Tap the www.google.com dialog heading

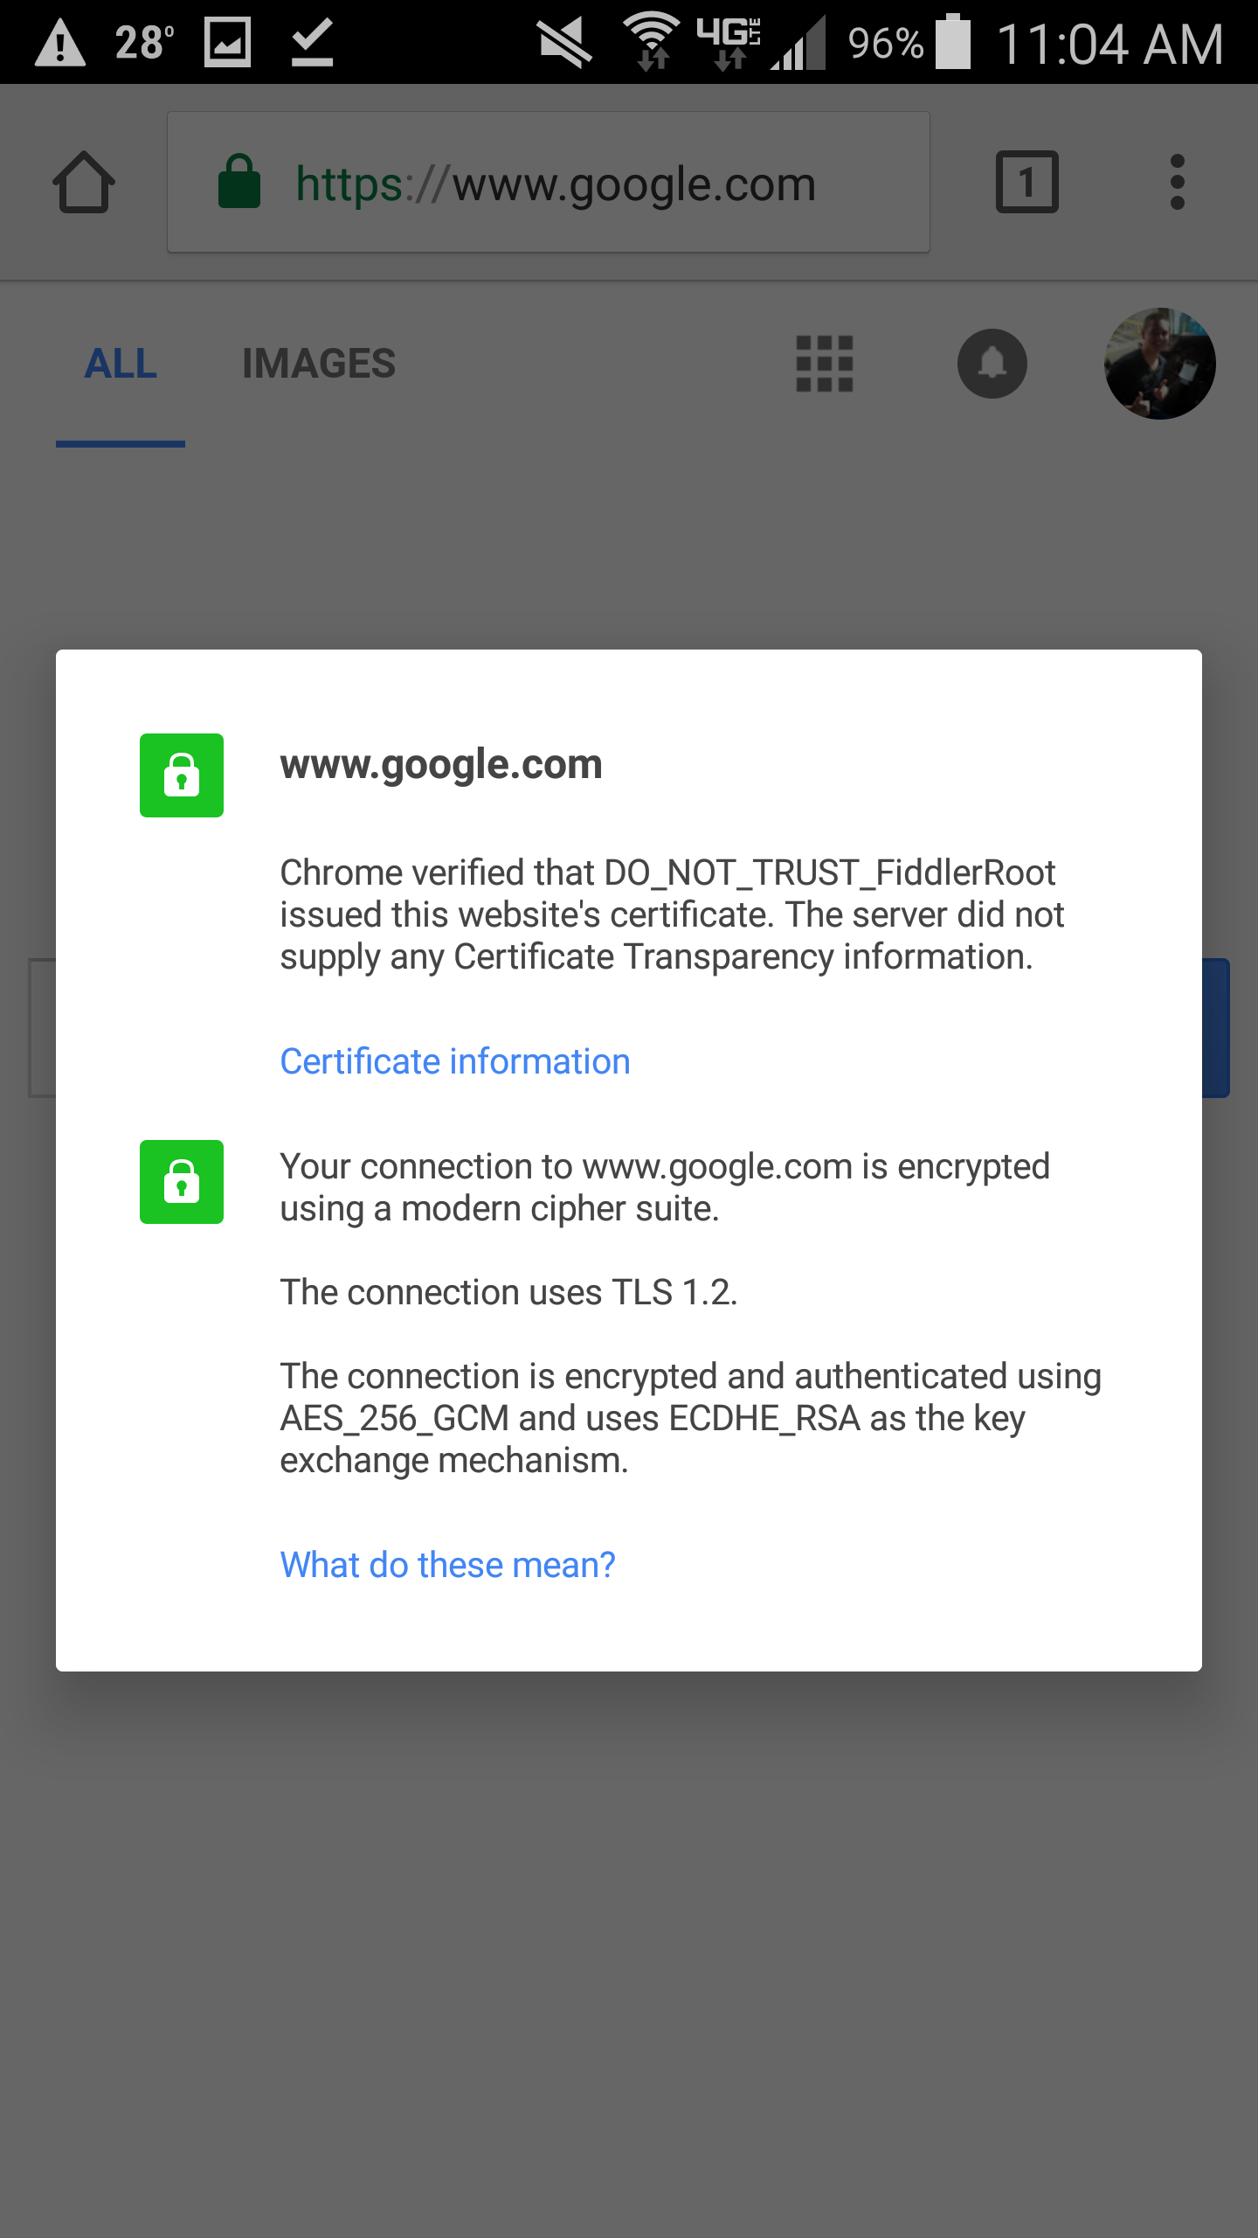point(441,764)
